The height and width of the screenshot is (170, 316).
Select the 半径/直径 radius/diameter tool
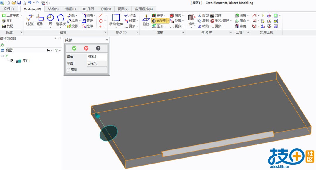[x=220, y=21]
